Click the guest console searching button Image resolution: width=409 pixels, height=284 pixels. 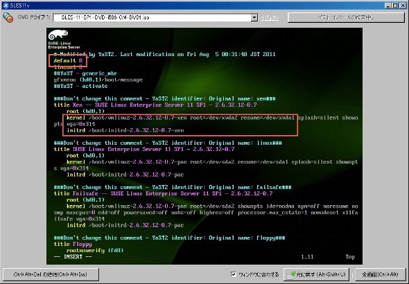click(346, 17)
